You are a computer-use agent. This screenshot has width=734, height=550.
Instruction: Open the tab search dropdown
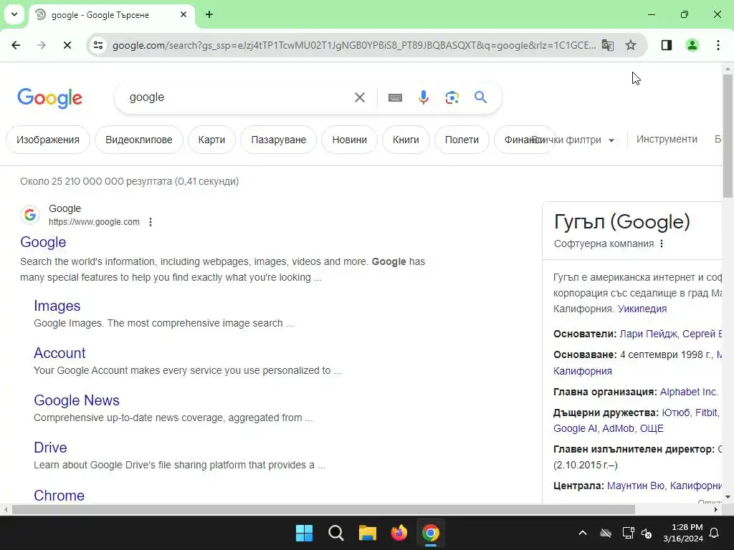coord(14,14)
